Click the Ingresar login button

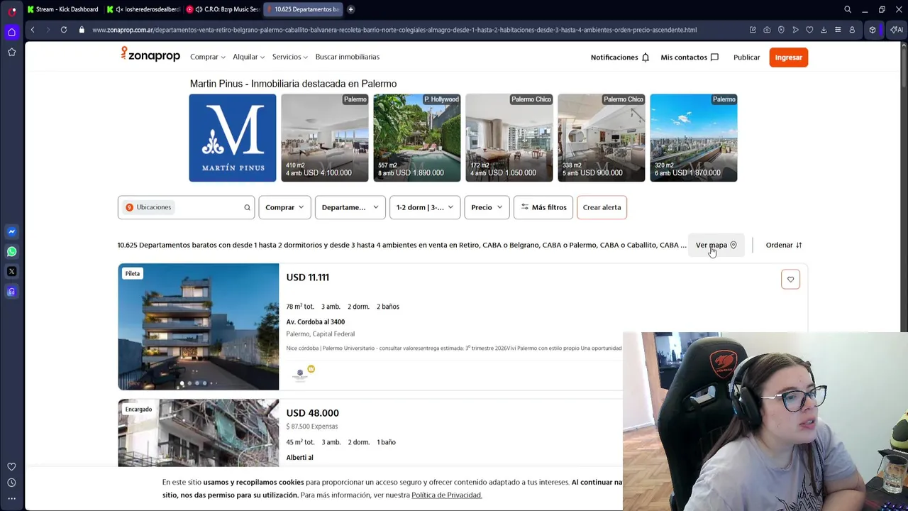pyautogui.click(x=788, y=57)
